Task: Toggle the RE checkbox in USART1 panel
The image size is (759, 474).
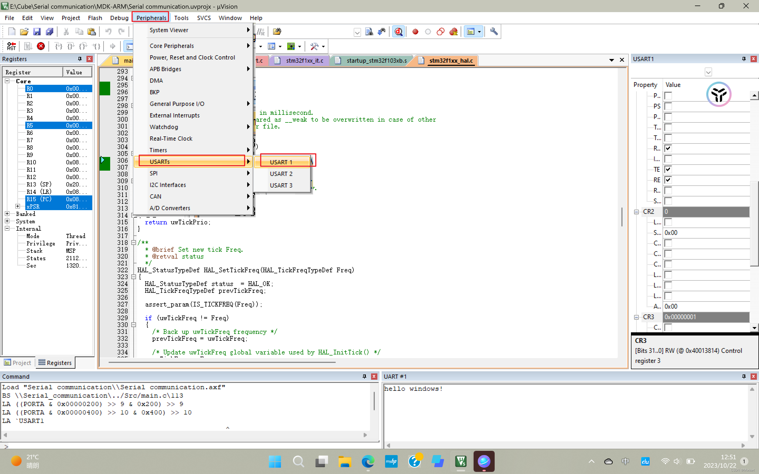Action: (x=668, y=180)
